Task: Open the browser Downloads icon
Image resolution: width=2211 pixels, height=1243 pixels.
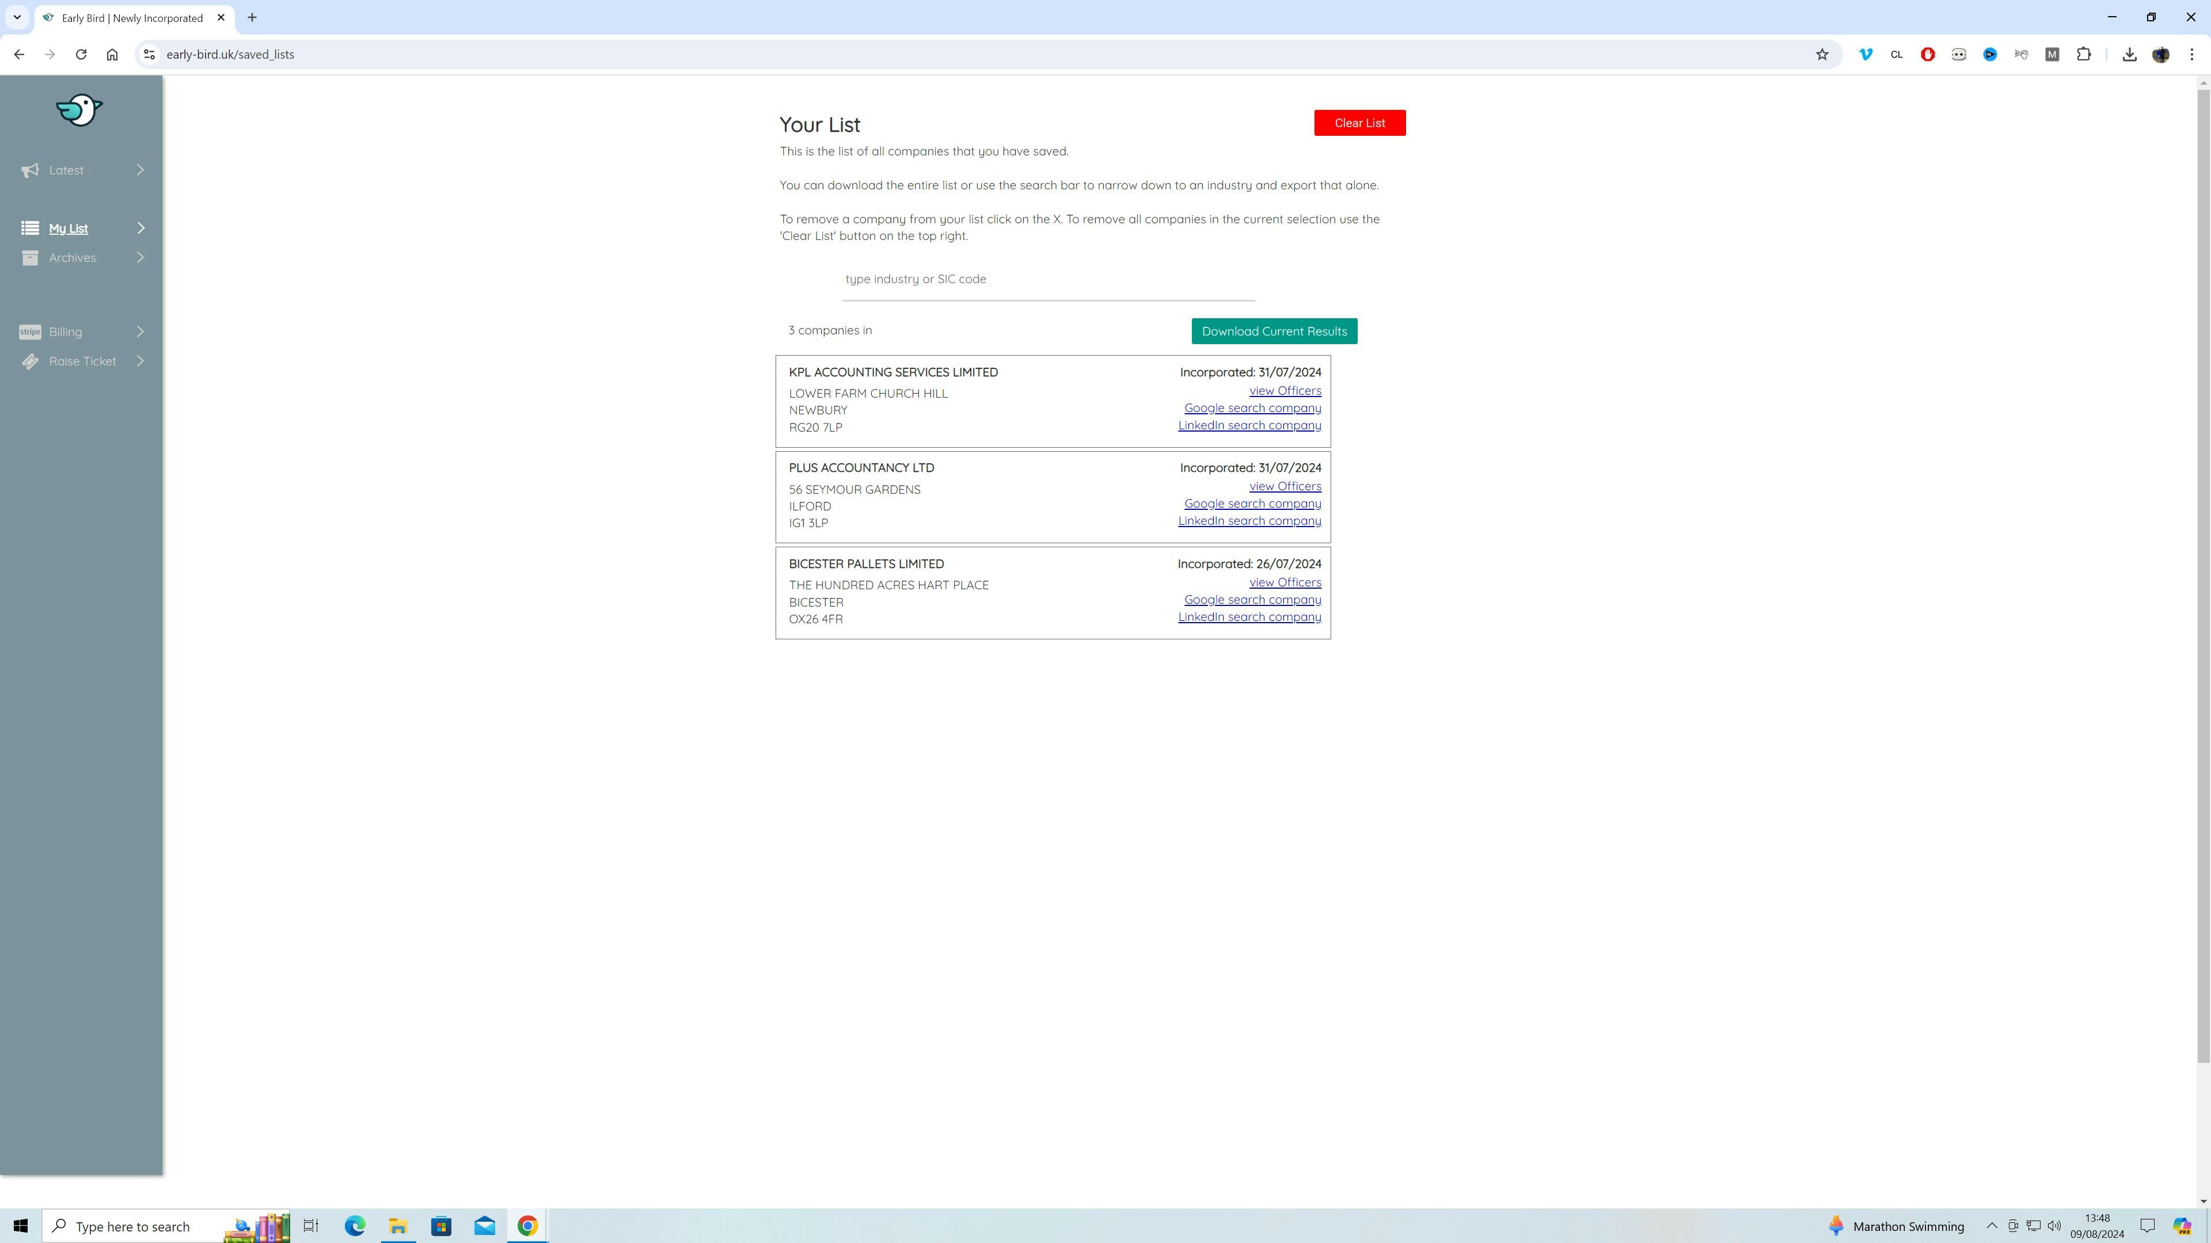Action: [x=2129, y=54]
